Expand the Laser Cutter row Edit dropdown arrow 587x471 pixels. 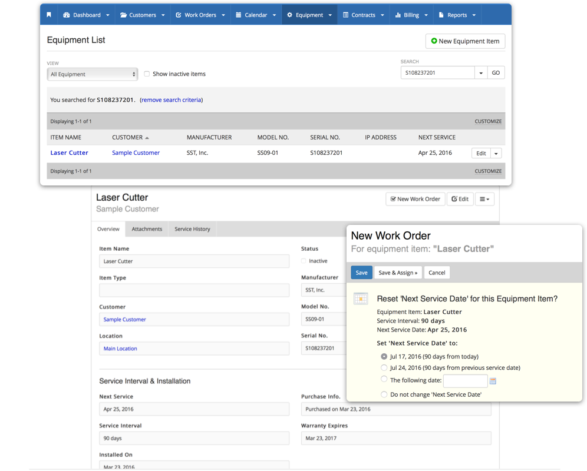pyautogui.click(x=496, y=154)
